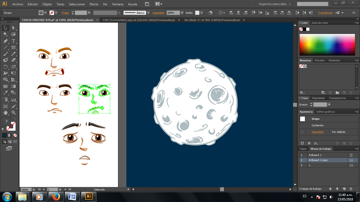
Task: Click black swatch in Color panel
Action: (304, 29)
